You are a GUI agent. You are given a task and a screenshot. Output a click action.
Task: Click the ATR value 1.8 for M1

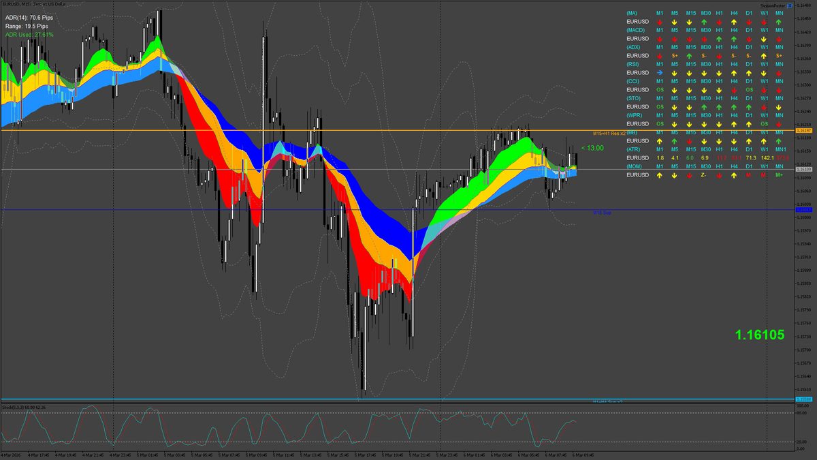pos(660,158)
